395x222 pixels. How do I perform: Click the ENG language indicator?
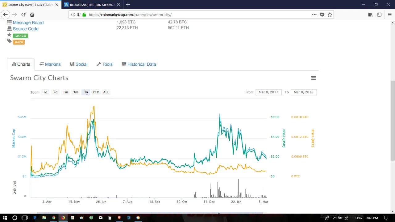click(359, 218)
